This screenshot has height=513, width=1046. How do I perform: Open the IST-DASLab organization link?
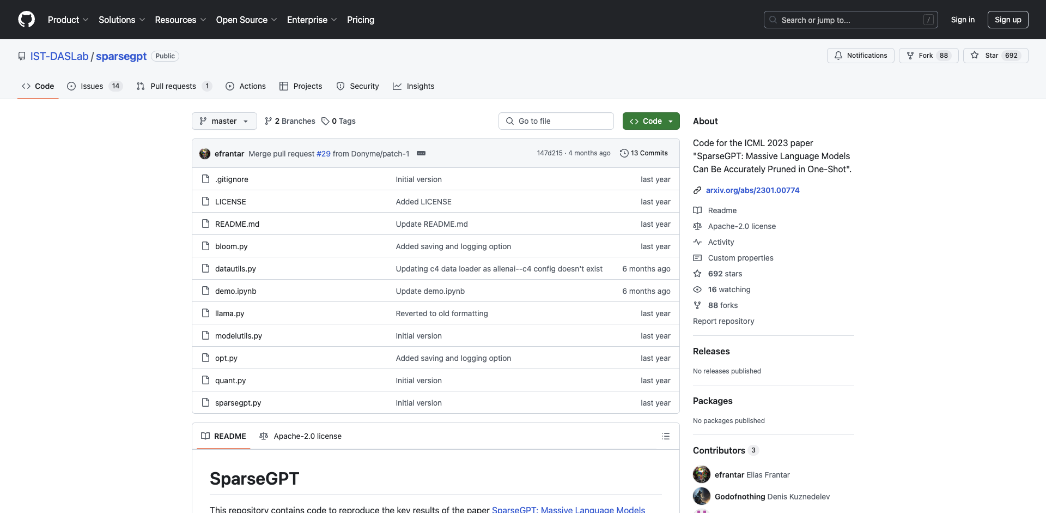(59, 56)
